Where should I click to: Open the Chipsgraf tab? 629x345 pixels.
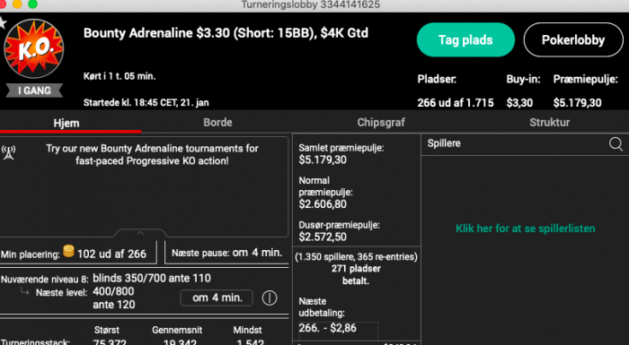pyautogui.click(x=381, y=123)
